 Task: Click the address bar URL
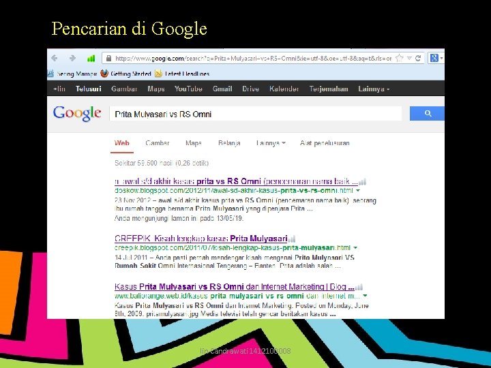tap(253, 59)
